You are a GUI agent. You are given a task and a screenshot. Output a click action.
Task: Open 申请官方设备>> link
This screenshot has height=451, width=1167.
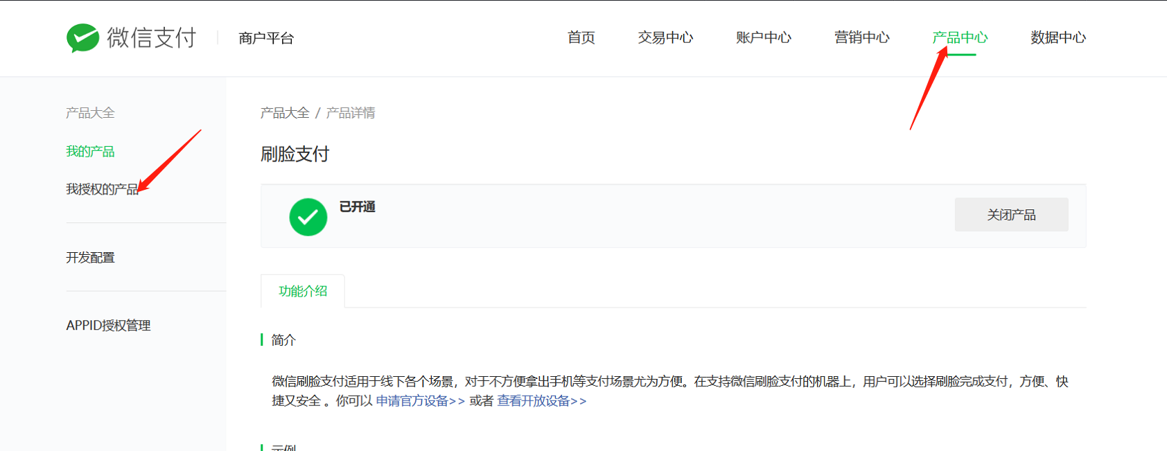pos(421,401)
